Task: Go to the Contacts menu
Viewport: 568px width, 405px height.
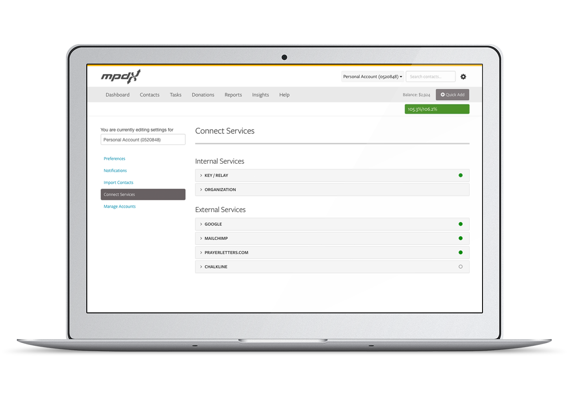Action: 150,95
